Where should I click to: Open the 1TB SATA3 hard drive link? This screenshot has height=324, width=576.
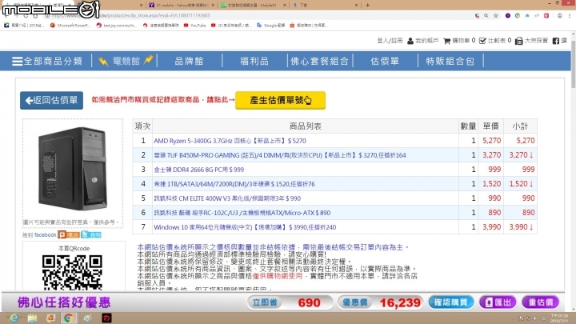[x=234, y=184]
